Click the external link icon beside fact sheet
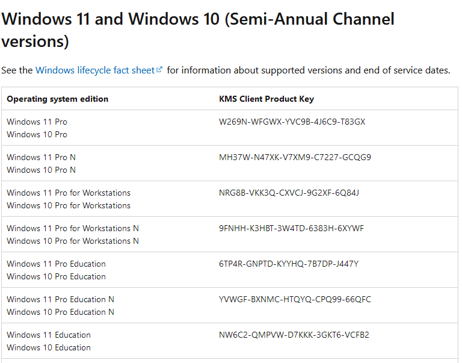This screenshot has width=462, height=363. (159, 70)
